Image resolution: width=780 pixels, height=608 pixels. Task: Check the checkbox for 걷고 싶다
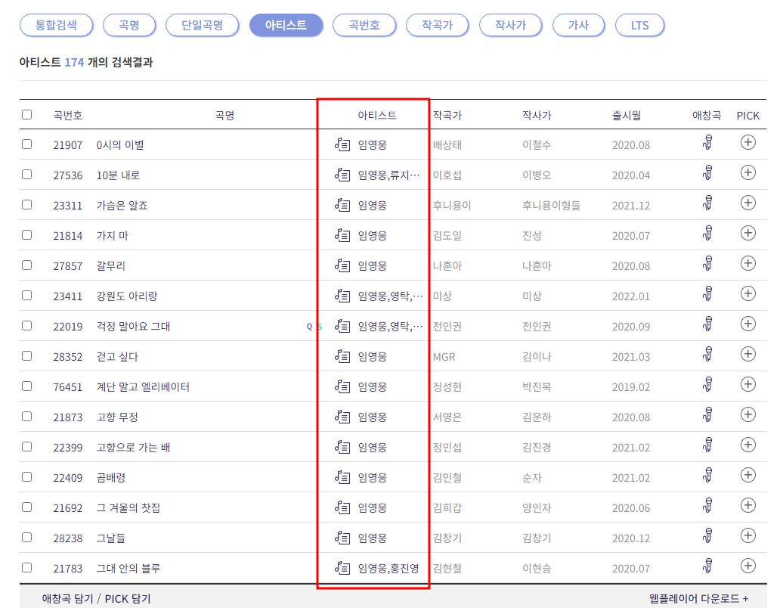[x=27, y=355]
